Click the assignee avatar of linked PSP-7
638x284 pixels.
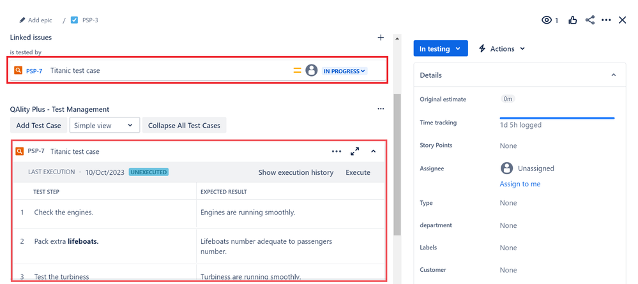coord(311,70)
